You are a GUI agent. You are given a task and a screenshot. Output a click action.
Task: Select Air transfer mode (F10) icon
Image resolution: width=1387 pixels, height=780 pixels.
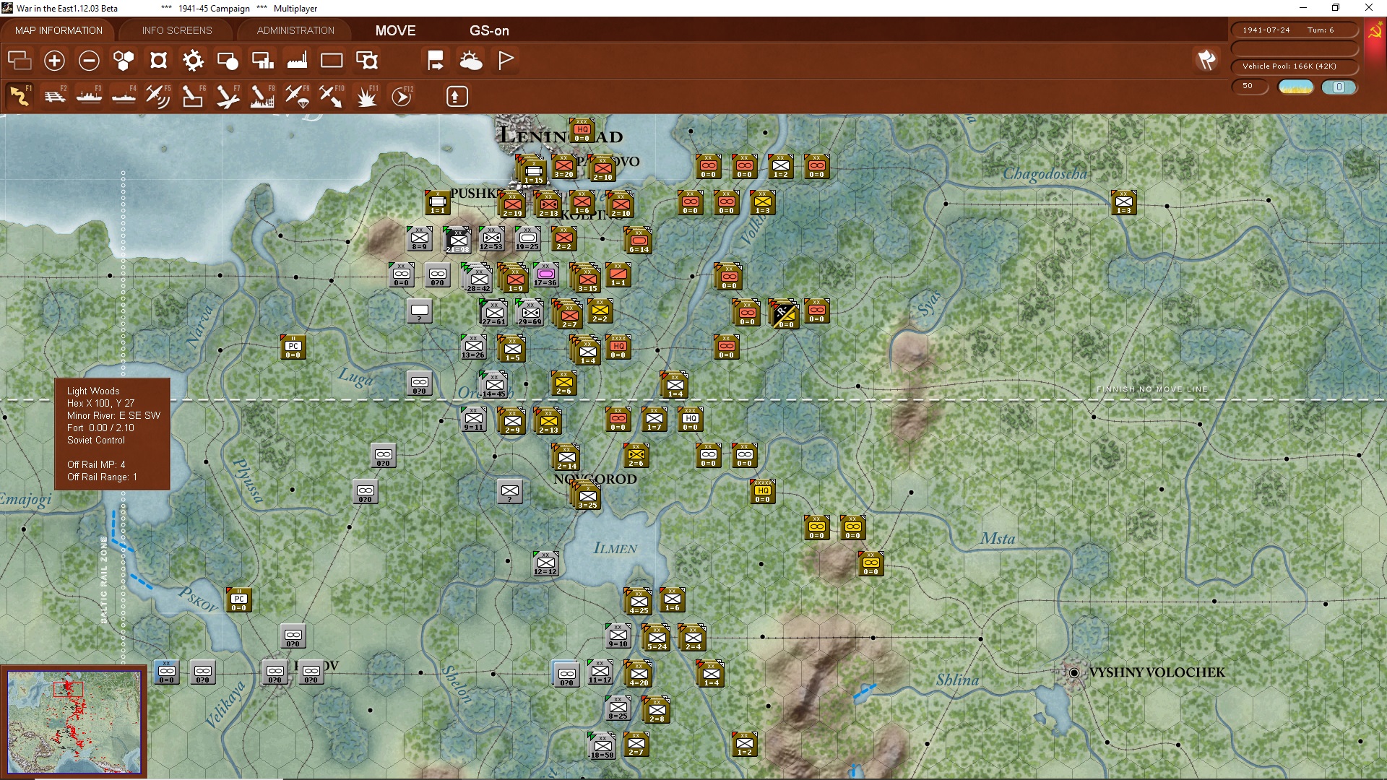point(332,96)
